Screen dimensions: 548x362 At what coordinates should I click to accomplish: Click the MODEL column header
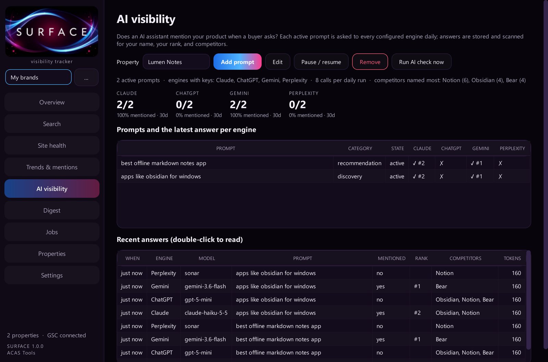tap(207, 258)
